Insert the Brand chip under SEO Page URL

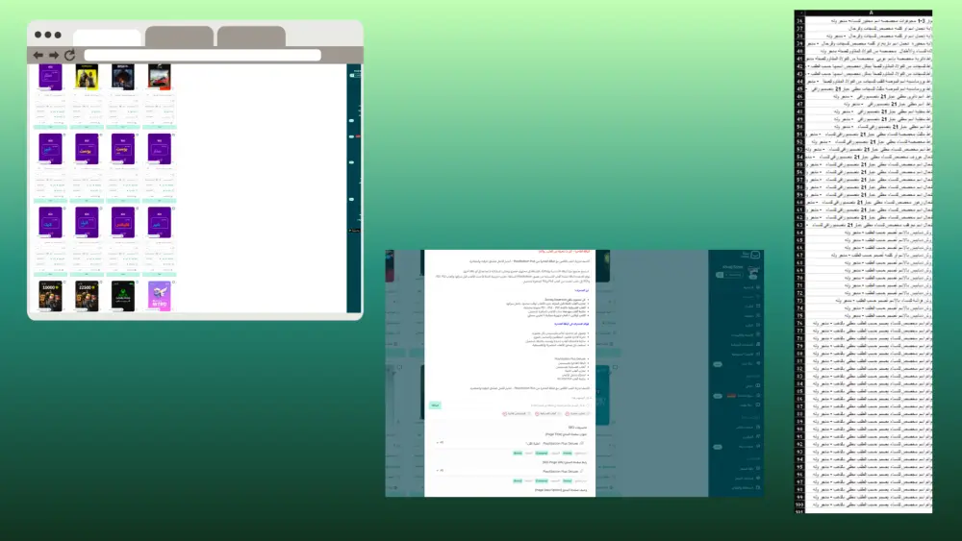(x=518, y=481)
